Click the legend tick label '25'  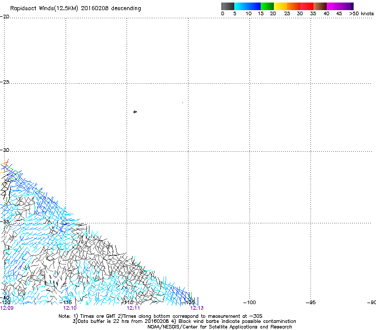(287, 14)
